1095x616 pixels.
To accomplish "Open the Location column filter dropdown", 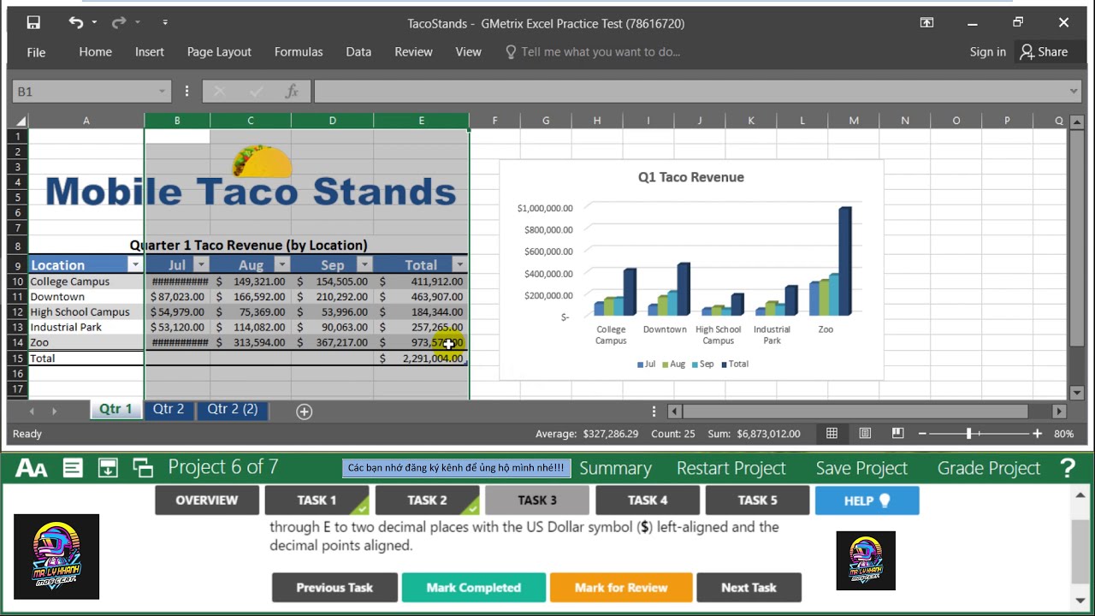I will coord(135,265).
